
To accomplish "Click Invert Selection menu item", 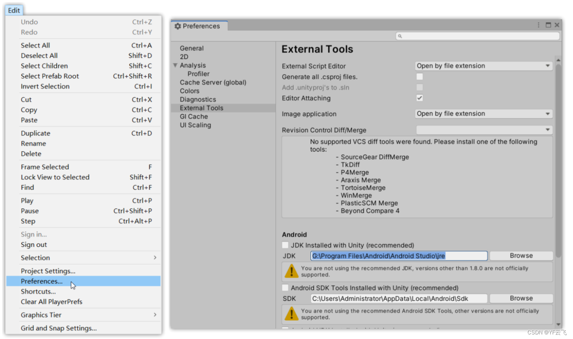I will pyautogui.click(x=83, y=86).
